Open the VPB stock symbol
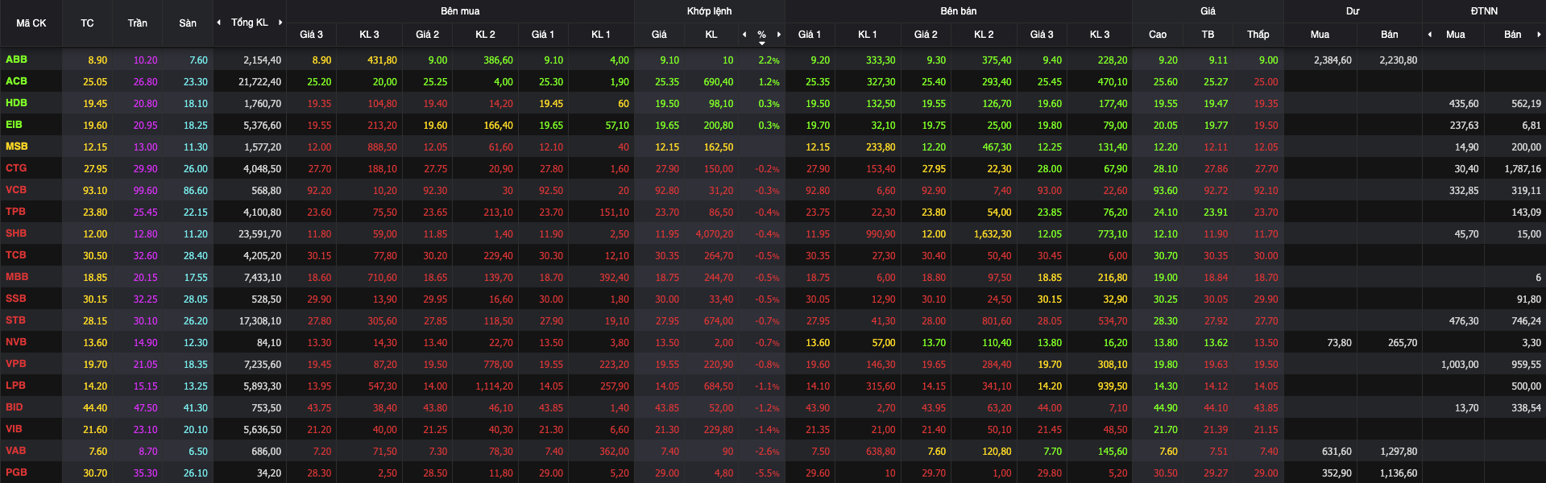The width and height of the screenshot is (1546, 483). [15, 364]
